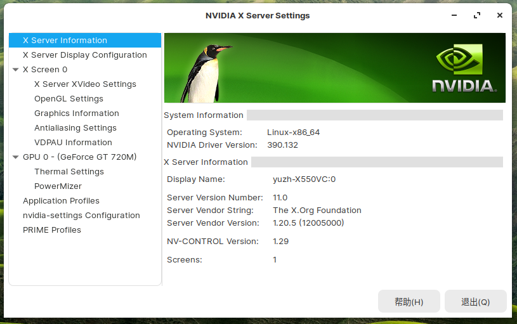
Task: Collapse the X Screen 0 tree node
Action: 15,70
